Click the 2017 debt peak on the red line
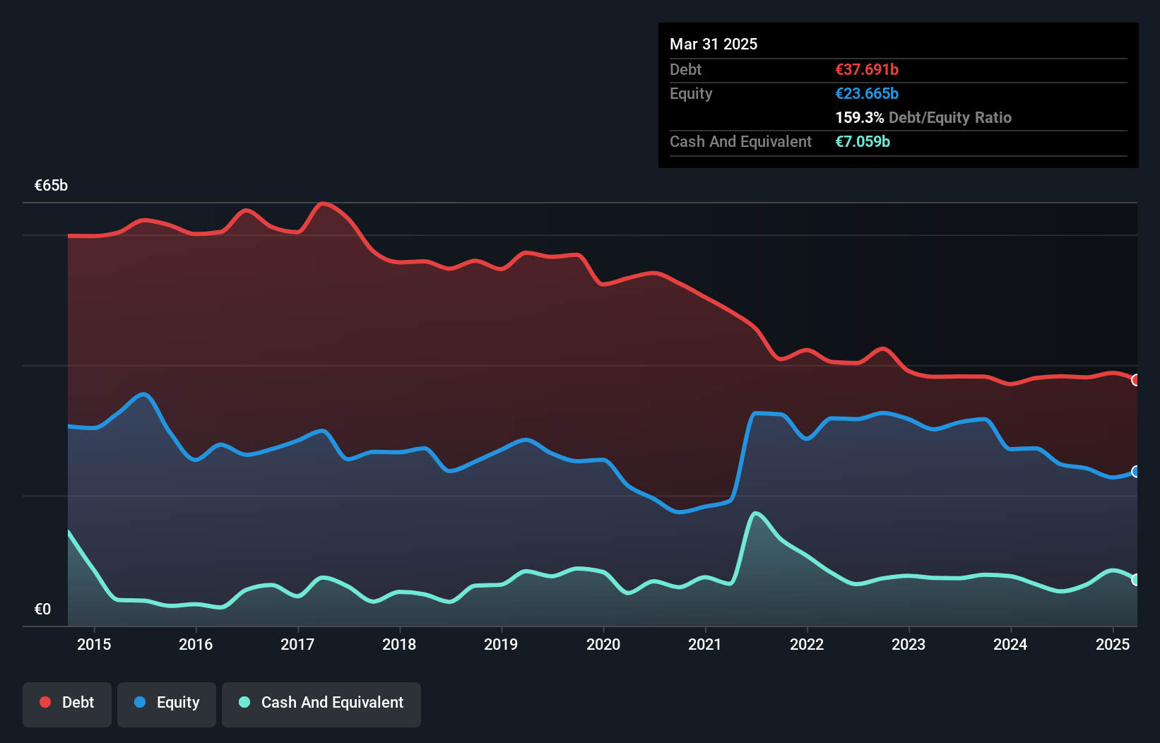This screenshot has height=743, width=1160. (324, 204)
